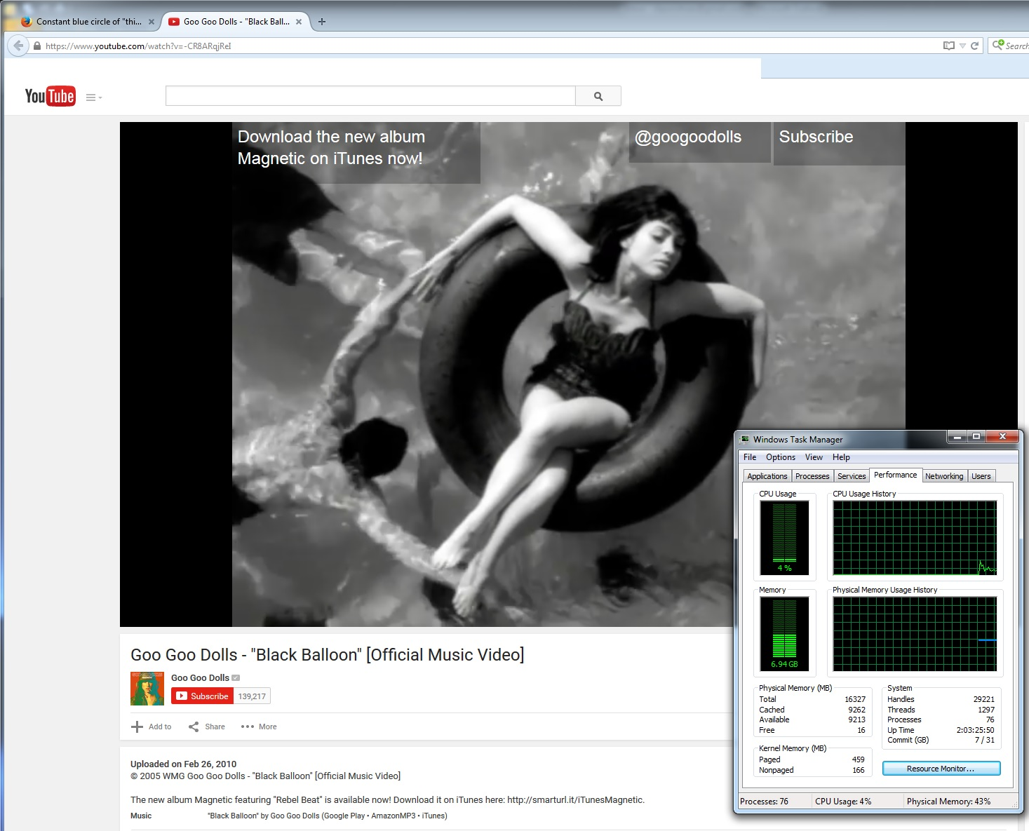Reload the page with the refresh icon
1029x831 pixels.
point(974,46)
